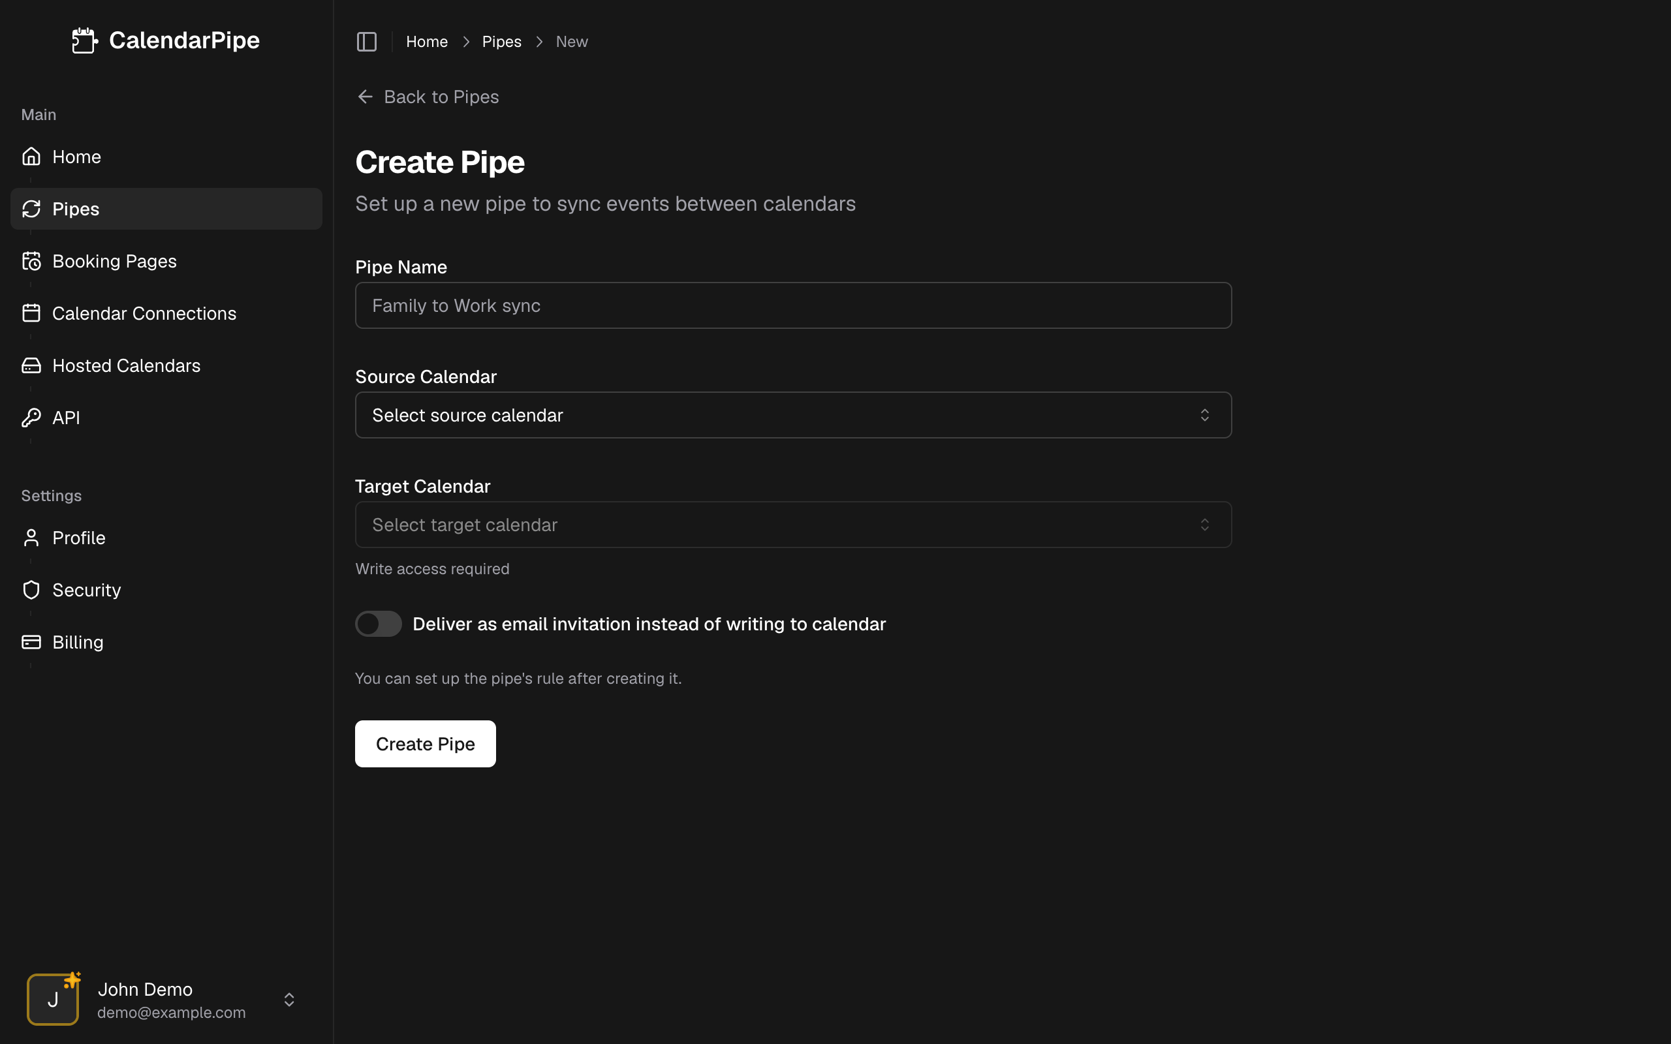Screen dimensions: 1671x1044
Task: Click the back arrow icon beside Back to Pipes
Action: coord(366,97)
